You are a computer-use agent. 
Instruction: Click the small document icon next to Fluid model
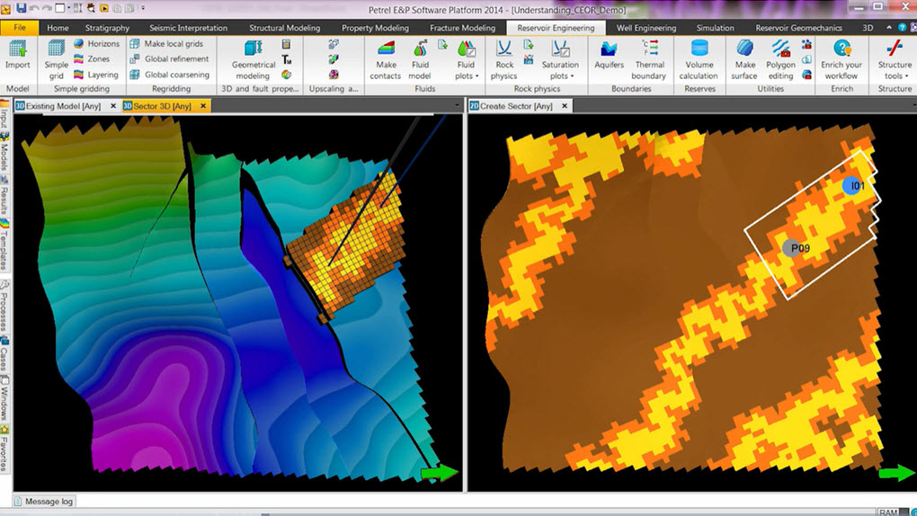click(x=442, y=44)
